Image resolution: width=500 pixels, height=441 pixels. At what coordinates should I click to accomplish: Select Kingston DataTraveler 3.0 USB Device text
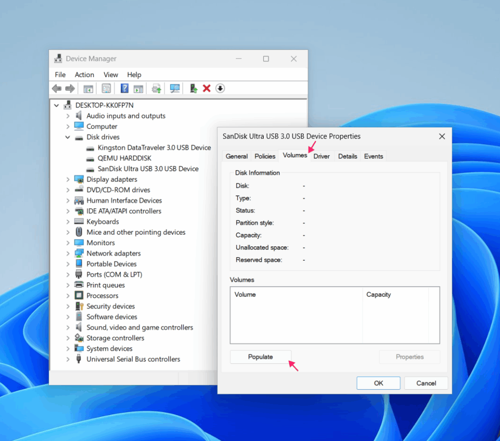tap(154, 148)
